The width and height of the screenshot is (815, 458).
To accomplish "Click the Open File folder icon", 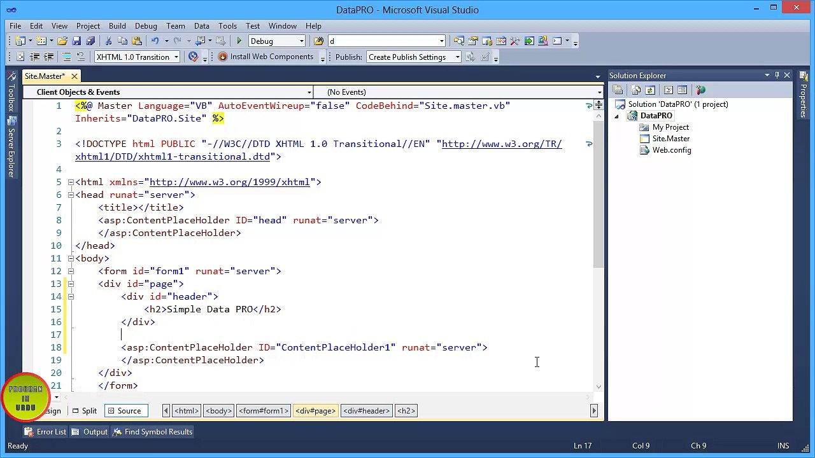I will [62, 41].
